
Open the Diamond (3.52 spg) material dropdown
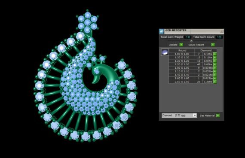179,115
